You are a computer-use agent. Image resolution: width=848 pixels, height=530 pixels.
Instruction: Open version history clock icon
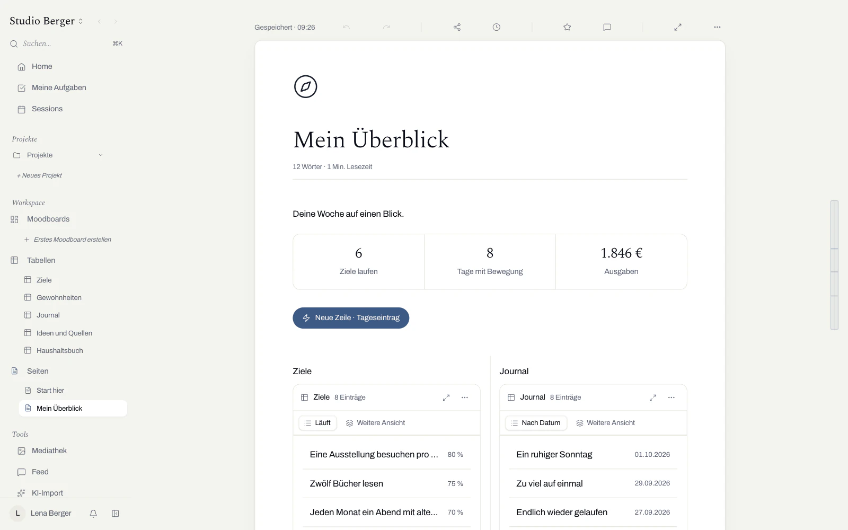pos(496,27)
